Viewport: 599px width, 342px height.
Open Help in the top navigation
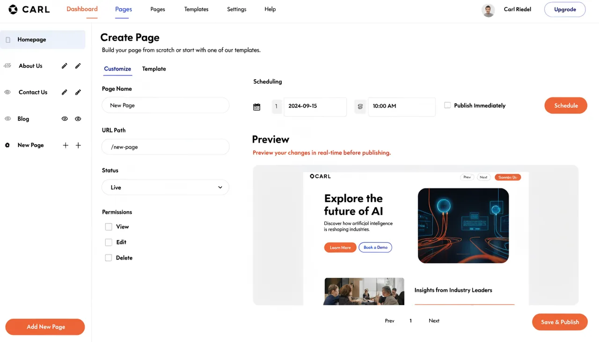click(x=270, y=9)
